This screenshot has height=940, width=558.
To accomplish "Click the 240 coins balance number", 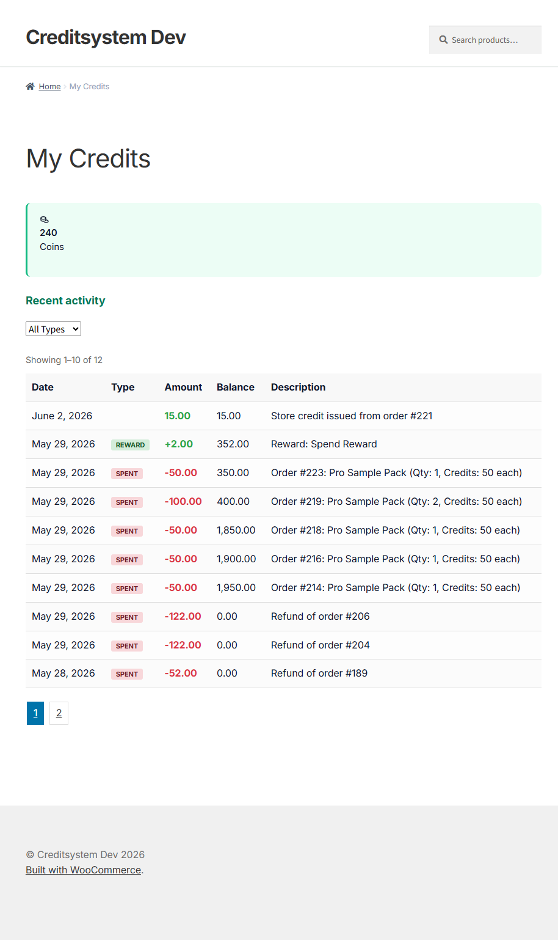I will click(48, 233).
